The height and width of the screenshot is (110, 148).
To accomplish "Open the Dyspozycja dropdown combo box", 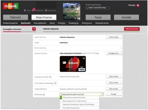I will [x=82, y=94].
